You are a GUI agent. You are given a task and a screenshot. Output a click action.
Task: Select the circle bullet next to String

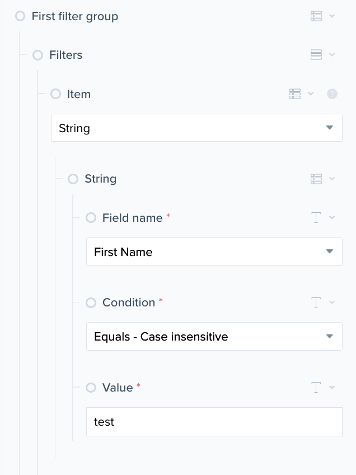pyautogui.click(x=73, y=179)
